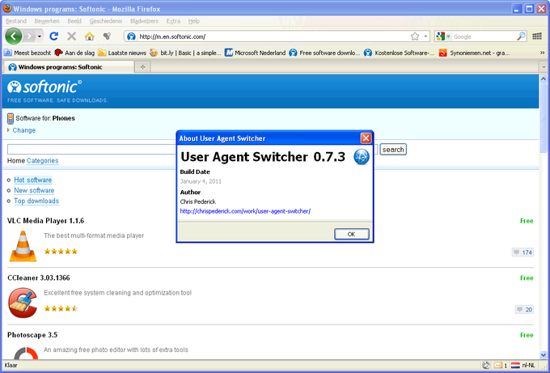
Task: Click the CCleaner 3.03.1366 title
Action: 39,278
